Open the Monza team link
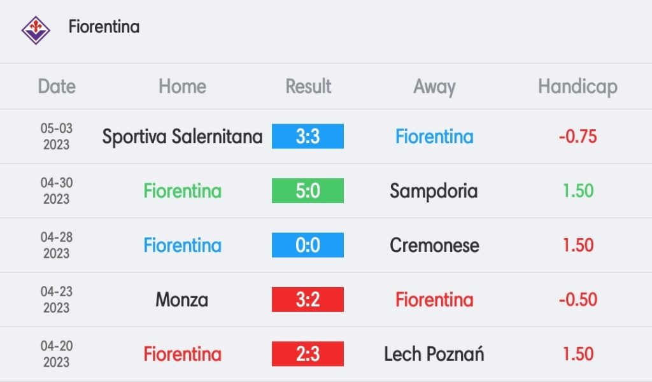Viewport: 652px width, 382px height. [181, 300]
